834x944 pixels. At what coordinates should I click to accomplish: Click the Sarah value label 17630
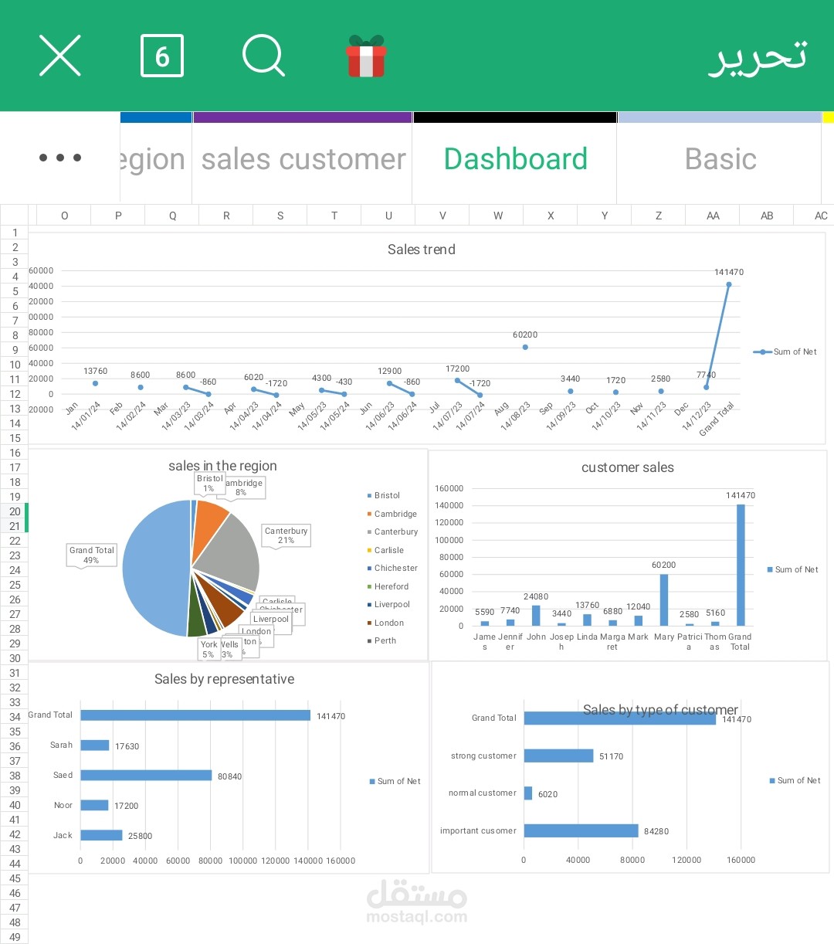(127, 746)
